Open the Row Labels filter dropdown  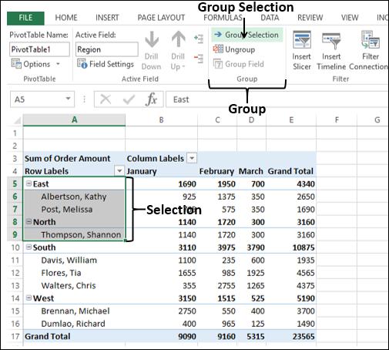(119, 170)
